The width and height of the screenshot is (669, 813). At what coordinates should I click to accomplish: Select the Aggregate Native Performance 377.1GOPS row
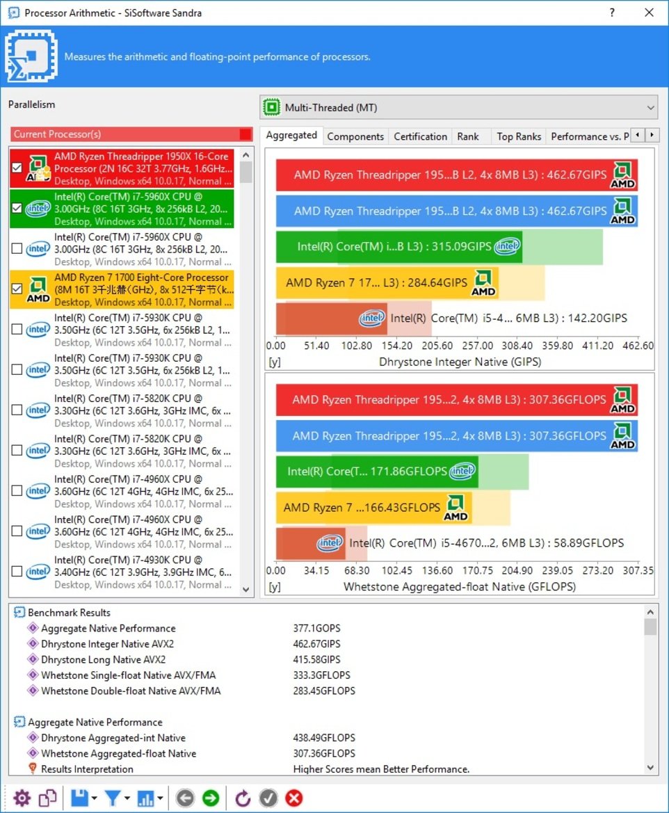coord(327,628)
